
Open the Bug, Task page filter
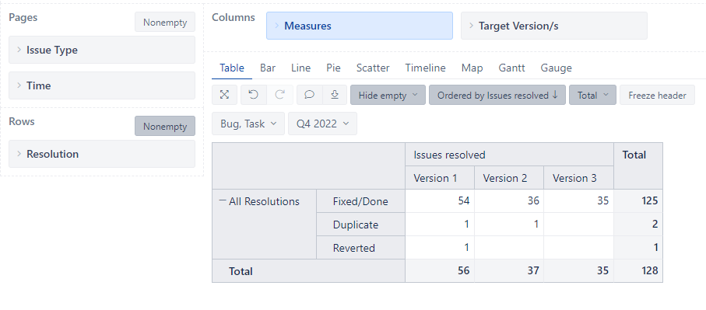pyautogui.click(x=248, y=124)
